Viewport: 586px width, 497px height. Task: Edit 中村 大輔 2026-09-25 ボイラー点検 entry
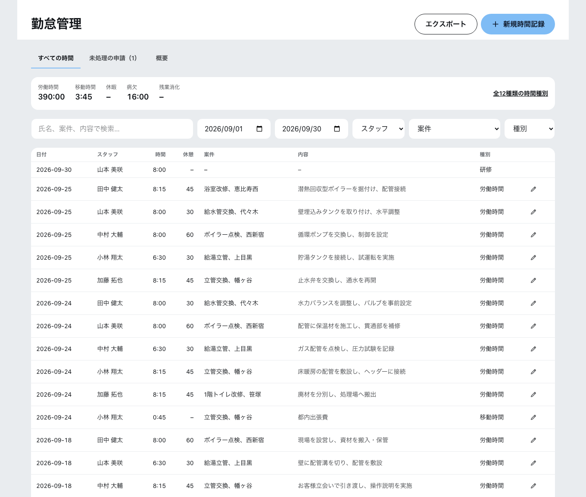pos(533,235)
